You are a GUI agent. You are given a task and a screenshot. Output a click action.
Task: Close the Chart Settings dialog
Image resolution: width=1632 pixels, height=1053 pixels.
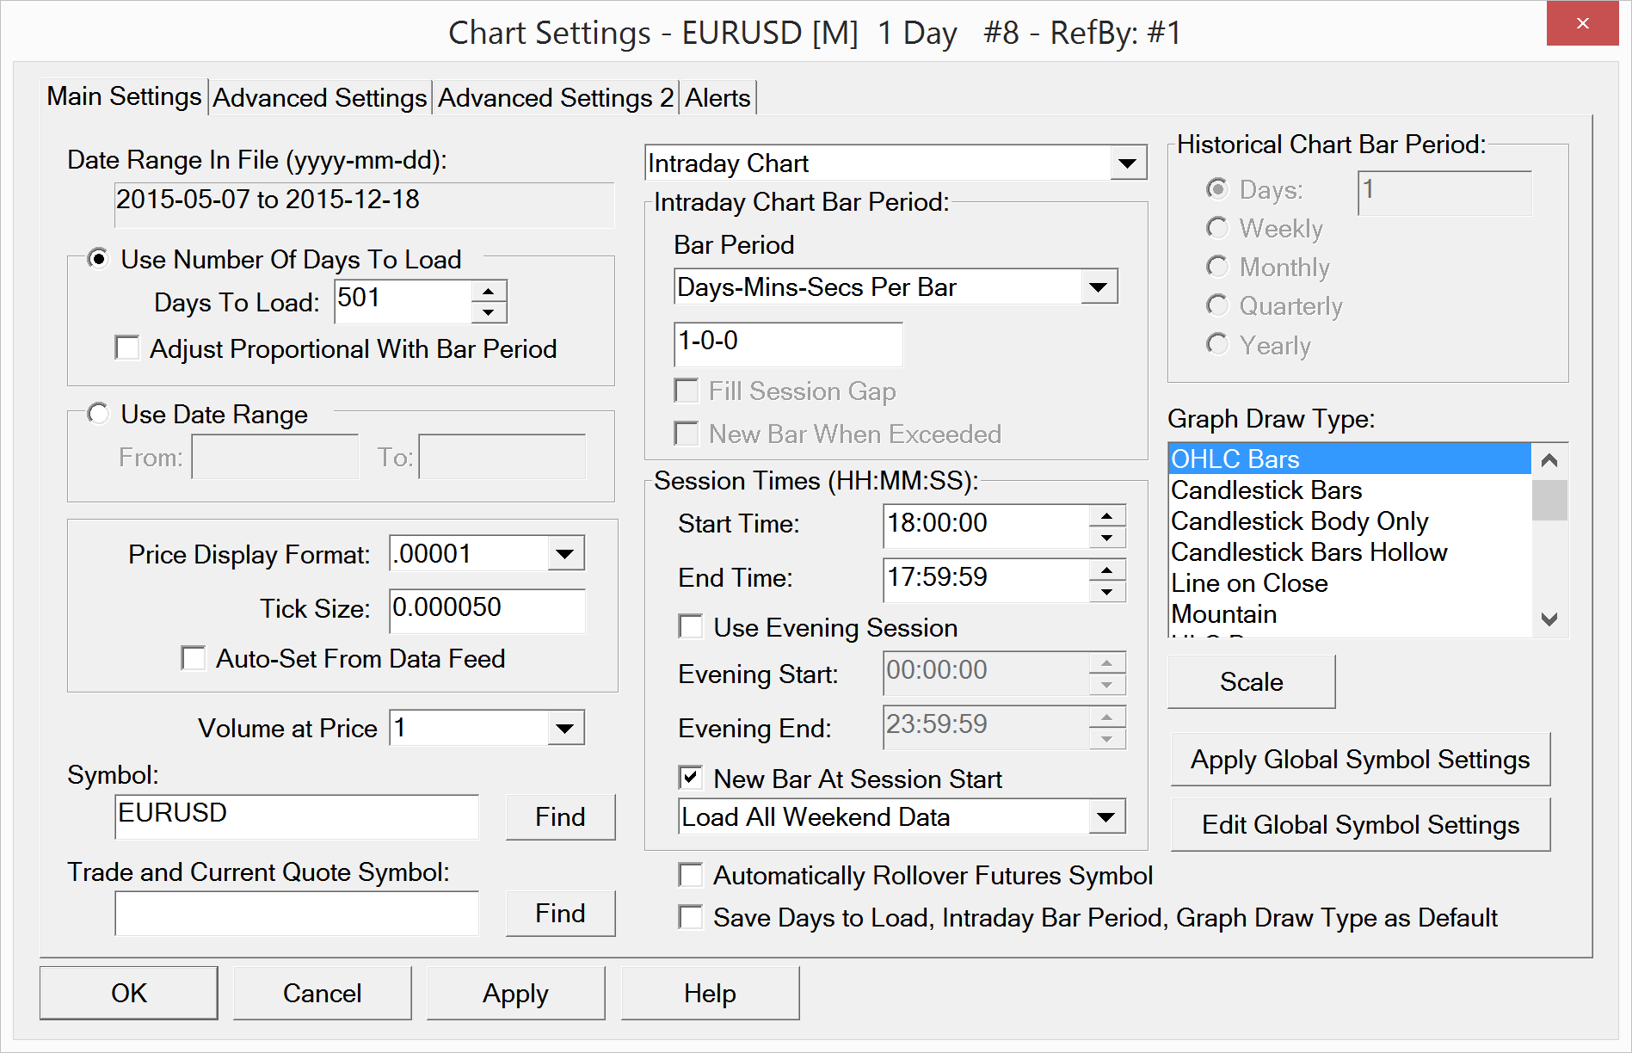pyautogui.click(x=1582, y=23)
